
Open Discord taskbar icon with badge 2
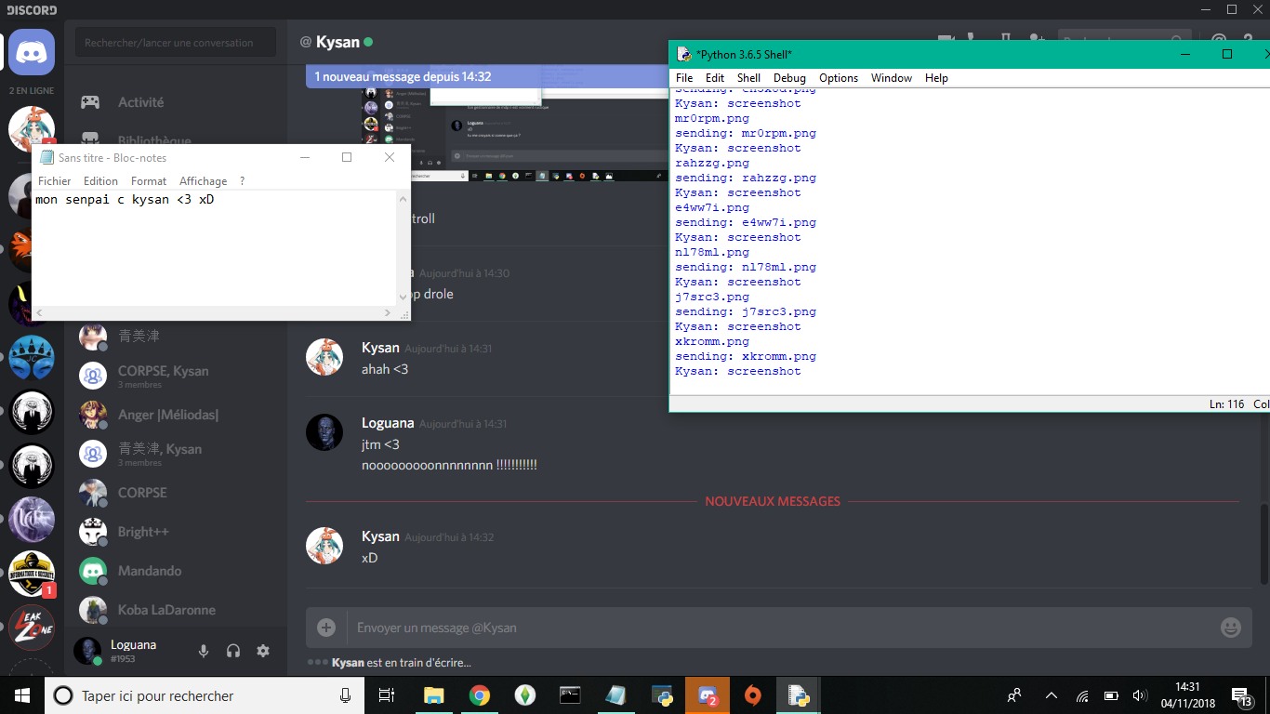708,695
